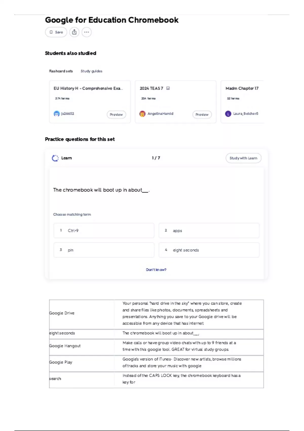
Task: Open the EU History H set card
Action: tap(90, 102)
